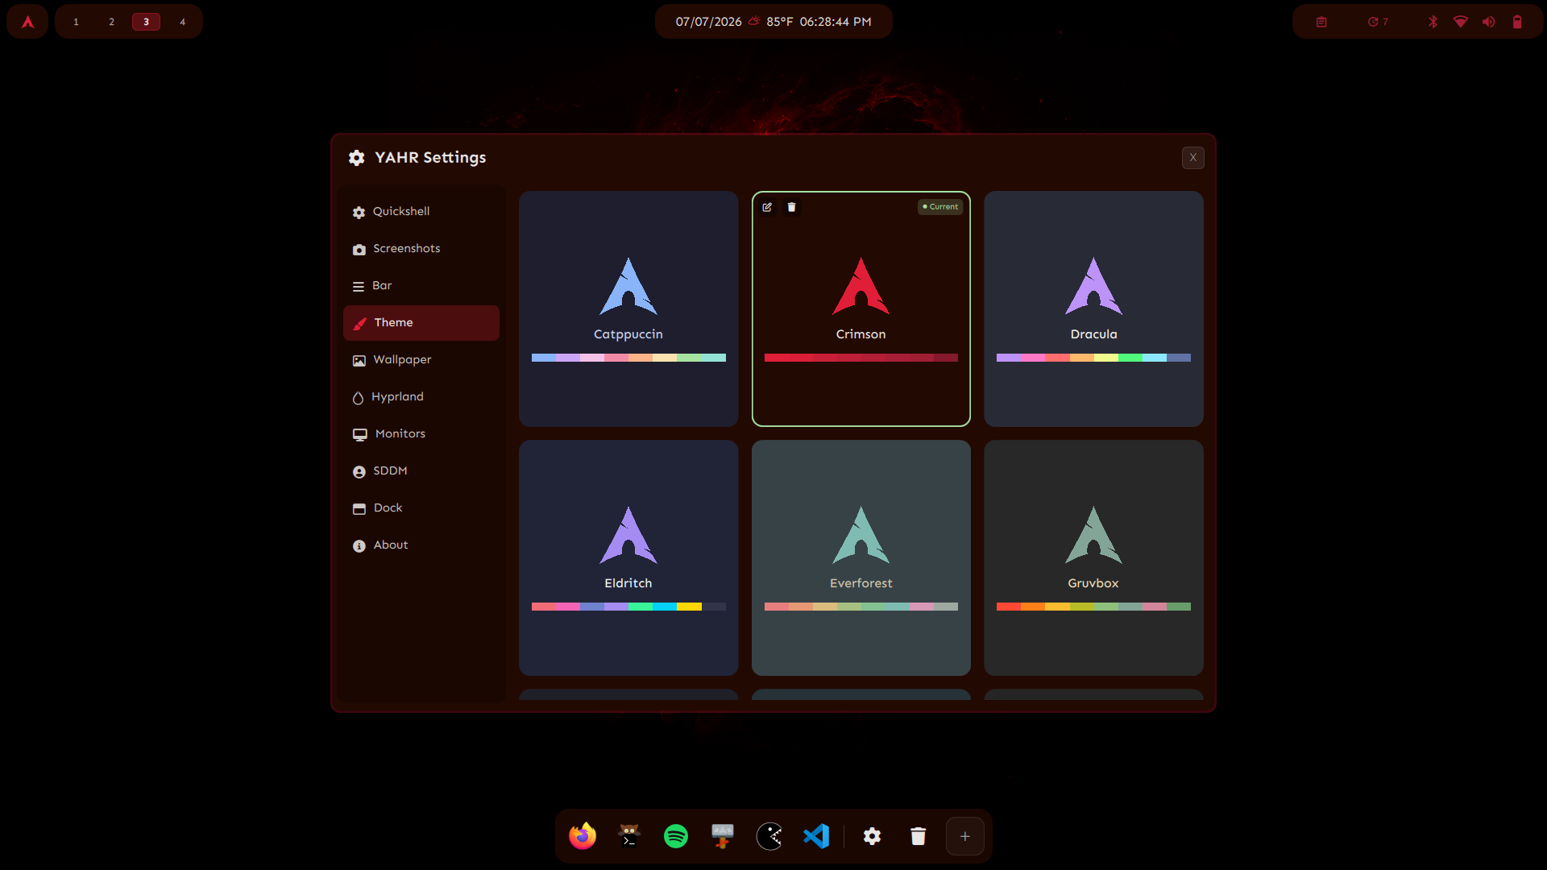
Task: Go to Bar settings
Action: 421,285
